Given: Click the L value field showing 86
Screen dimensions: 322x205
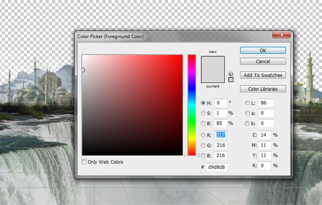Looking at the screenshot, I should click(266, 102).
